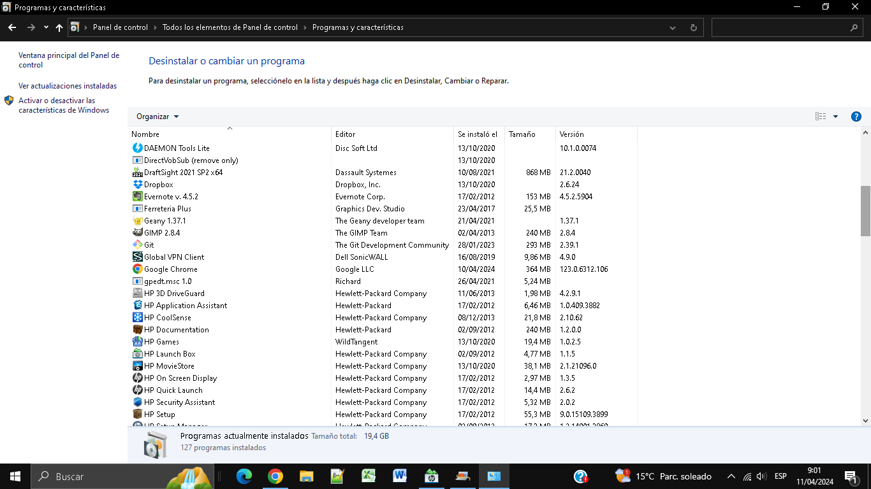The height and width of the screenshot is (489, 871).
Task: Click Panel de control breadcrumb
Action: 120,27
